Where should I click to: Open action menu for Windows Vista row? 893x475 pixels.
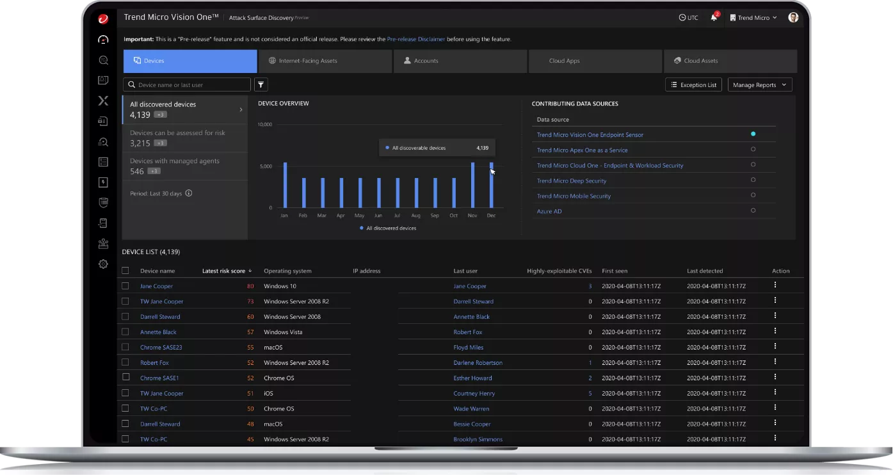coord(775,331)
